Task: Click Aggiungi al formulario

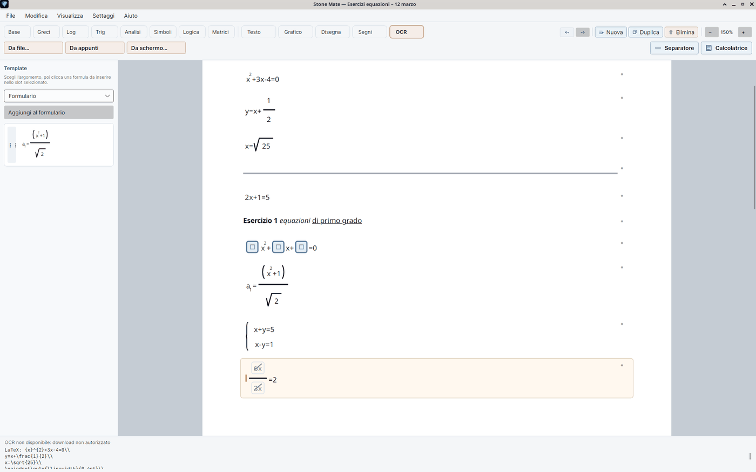Action: point(59,112)
